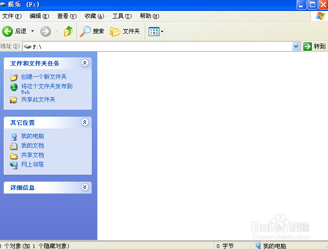Click the drive icon in address bar

click(28, 46)
